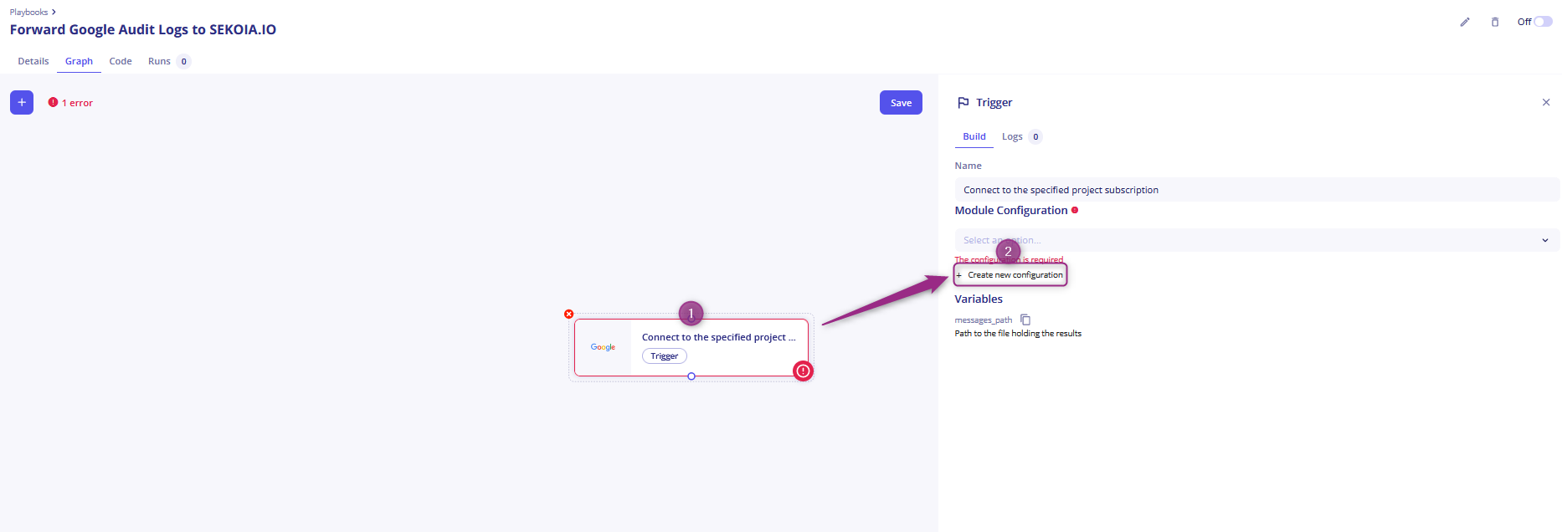Toggle the playbook On/Off switch
1562x532 pixels.
(1542, 22)
